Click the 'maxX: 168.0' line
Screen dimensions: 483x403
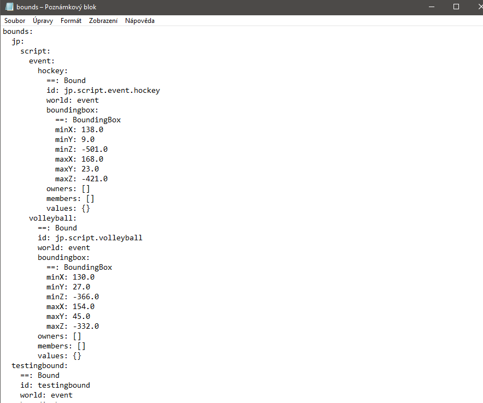[x=79, y=159]
